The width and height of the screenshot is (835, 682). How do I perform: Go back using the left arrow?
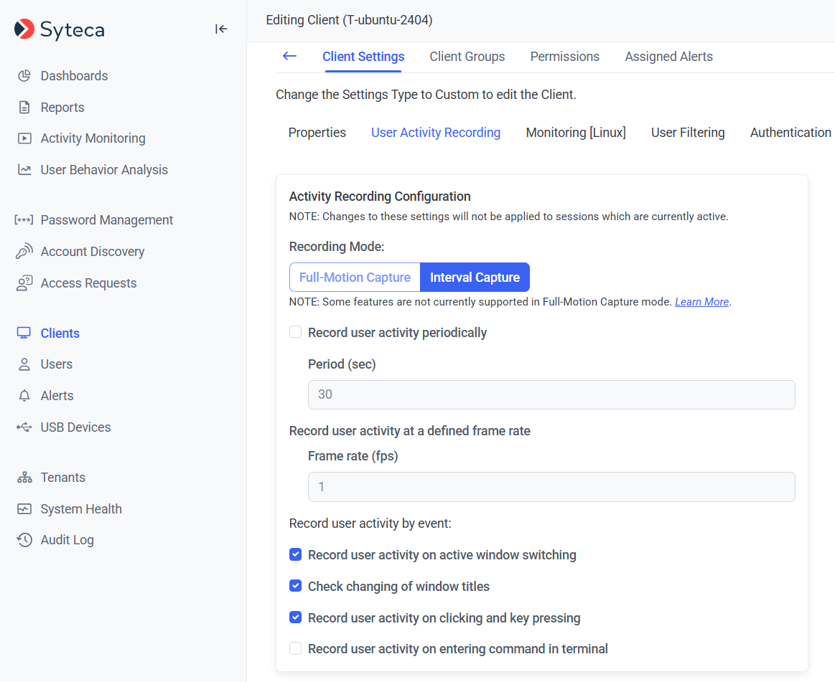point(289,56)
